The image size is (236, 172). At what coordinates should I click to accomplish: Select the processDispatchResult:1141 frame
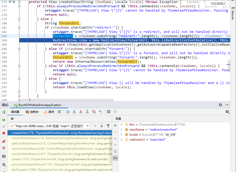point(60,164)
